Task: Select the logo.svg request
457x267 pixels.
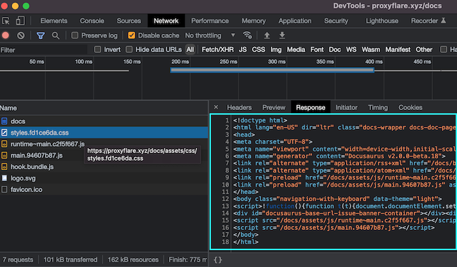Action: tap(104, 178)
